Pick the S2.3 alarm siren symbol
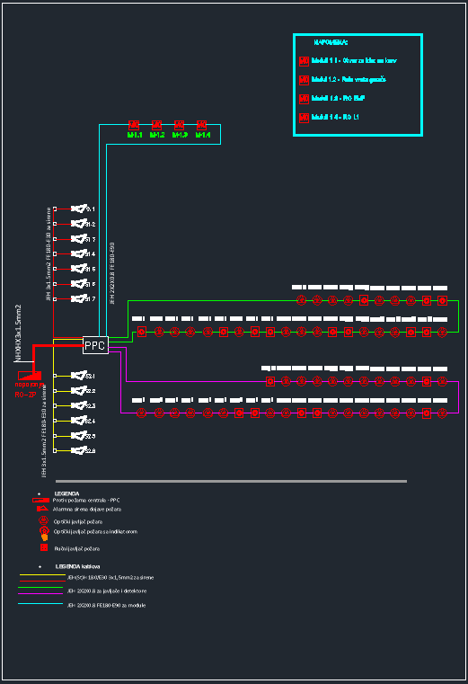 pyautogui.click(x=79, y=405)
